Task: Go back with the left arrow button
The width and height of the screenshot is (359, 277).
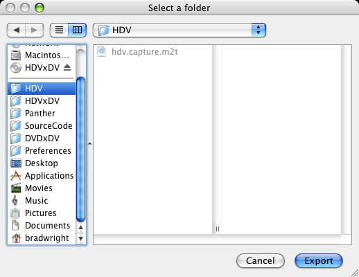Action: pyautogui.click(x=16, y=30)
